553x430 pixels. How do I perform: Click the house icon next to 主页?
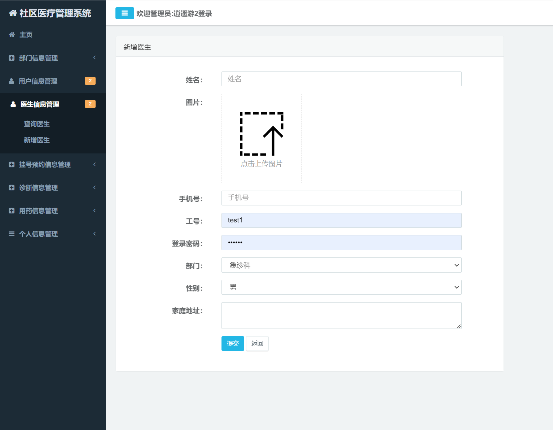[x=12, y=35]
